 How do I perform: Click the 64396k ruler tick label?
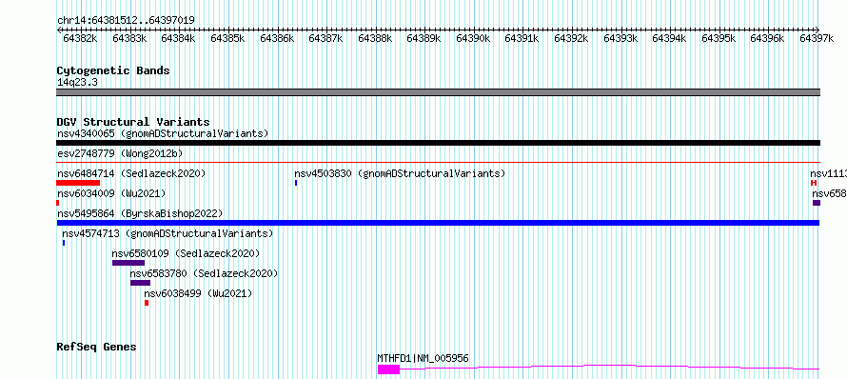tap(768, 38)
